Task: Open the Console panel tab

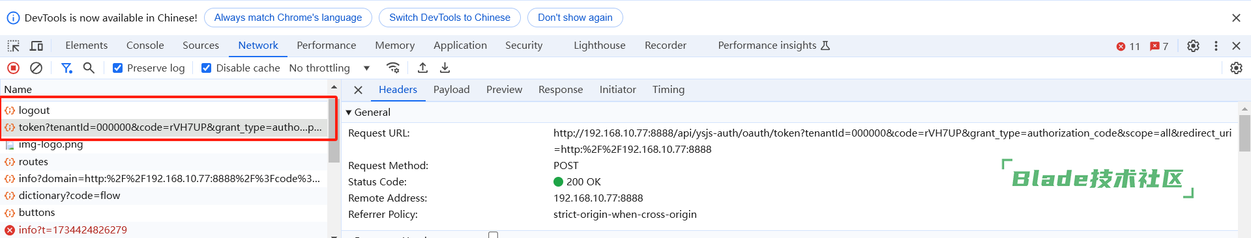Action: 145,46
